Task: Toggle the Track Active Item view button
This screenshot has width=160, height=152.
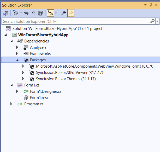Action: (50, 13)
